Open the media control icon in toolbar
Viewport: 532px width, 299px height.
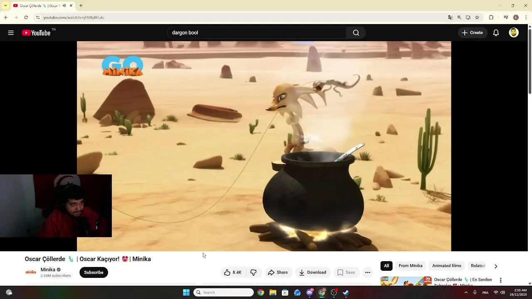(x=506, y=17)
